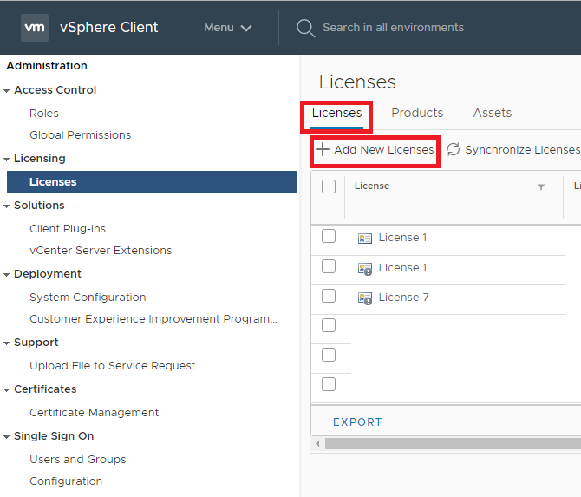
Task: Open Client Plug-Ins
Action: point(68,229)
